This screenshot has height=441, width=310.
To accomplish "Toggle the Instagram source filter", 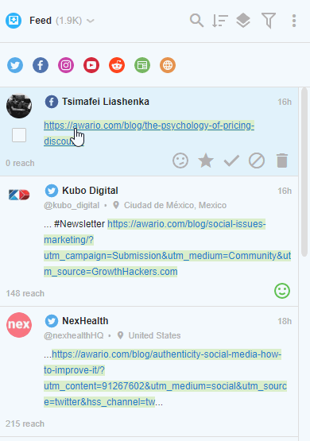I will [x=66, y=65].
